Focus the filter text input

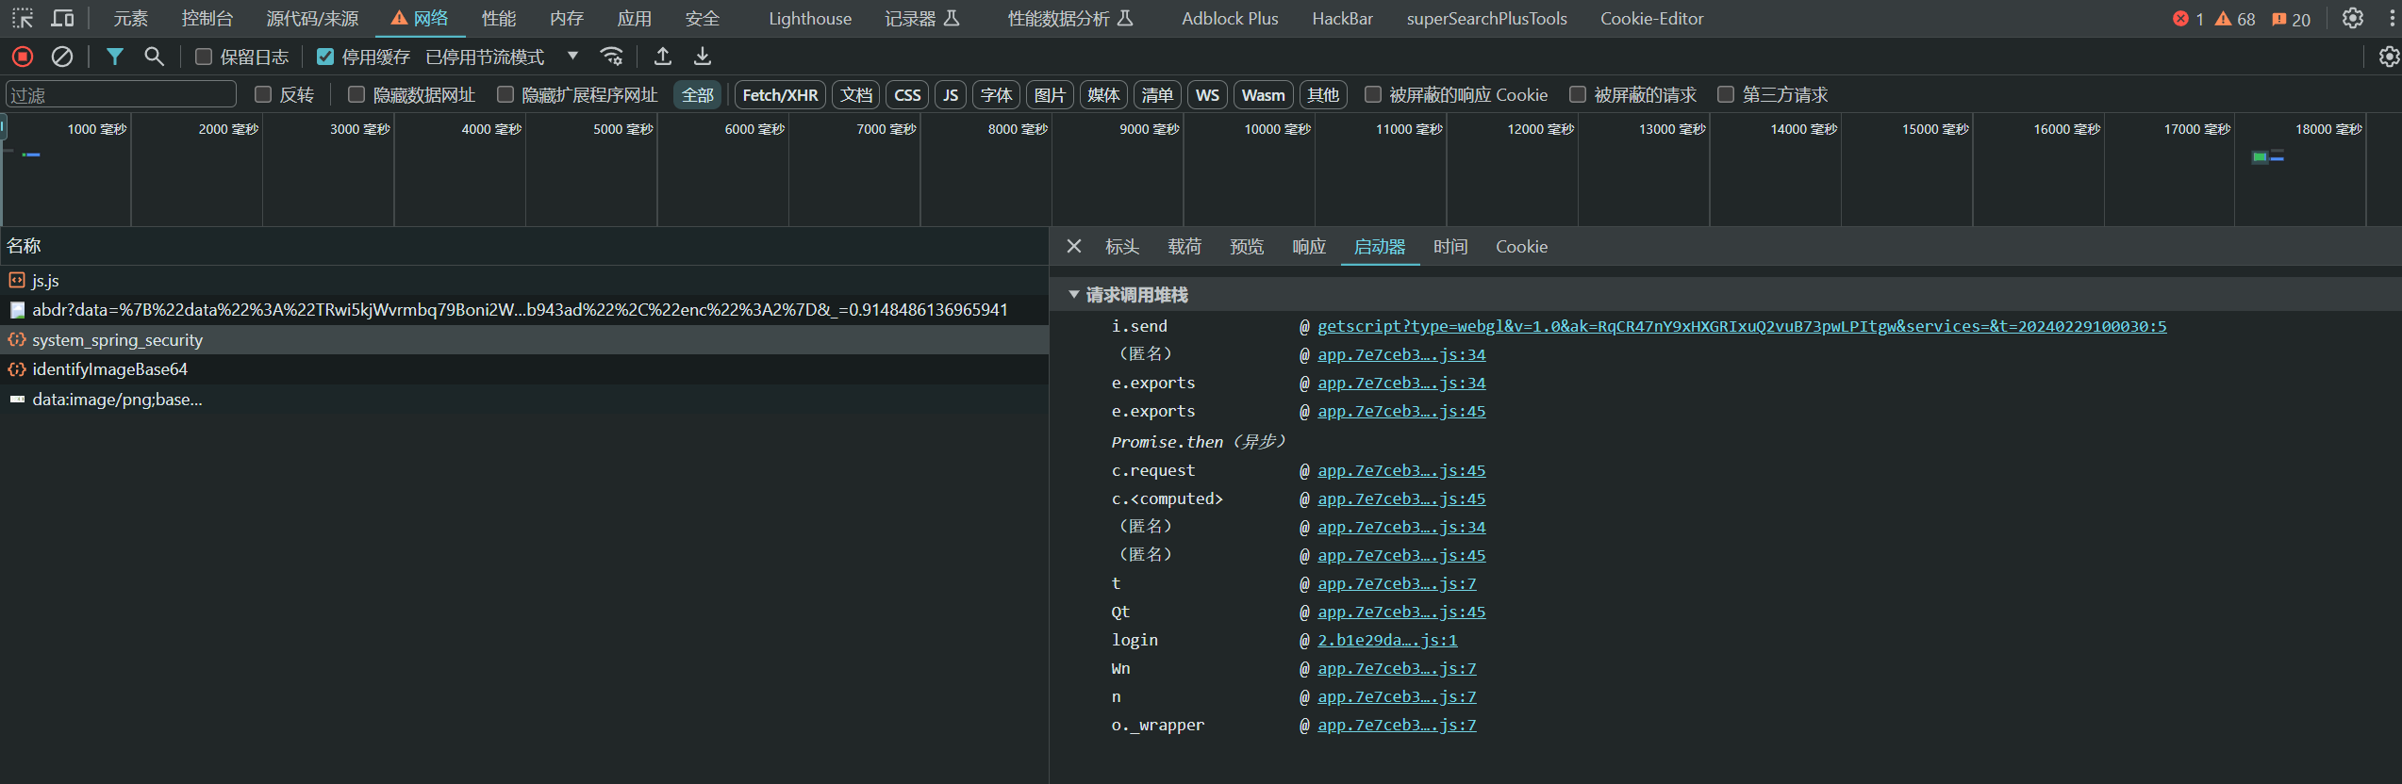121,94
